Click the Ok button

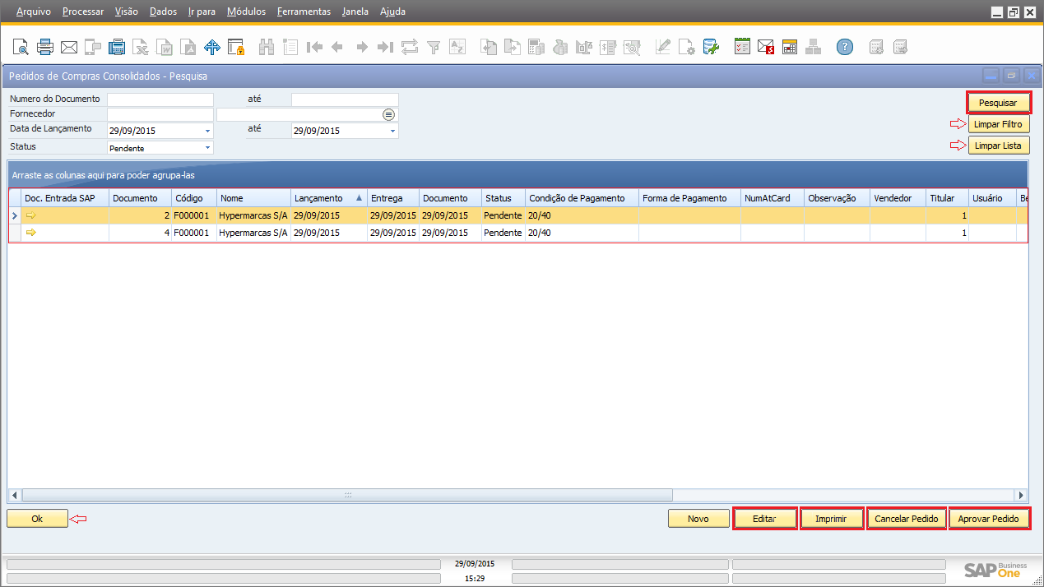pos(37,519)
